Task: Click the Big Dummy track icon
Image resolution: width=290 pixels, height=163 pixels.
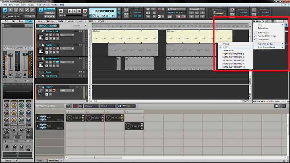Action: (43, 76)
